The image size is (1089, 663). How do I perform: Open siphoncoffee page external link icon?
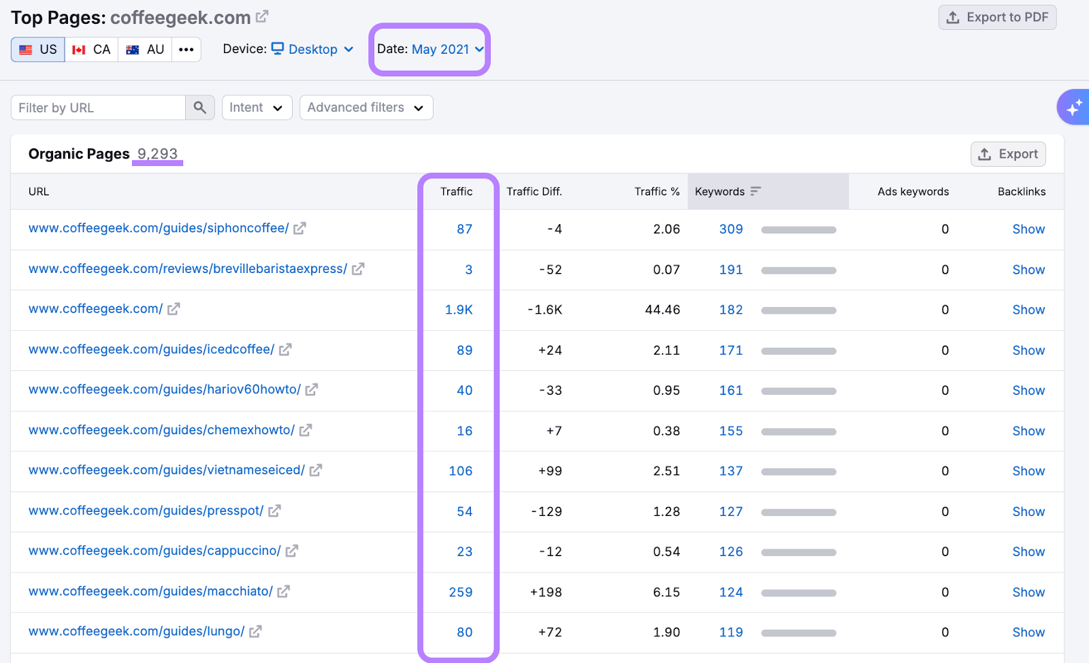coord(299,229)
